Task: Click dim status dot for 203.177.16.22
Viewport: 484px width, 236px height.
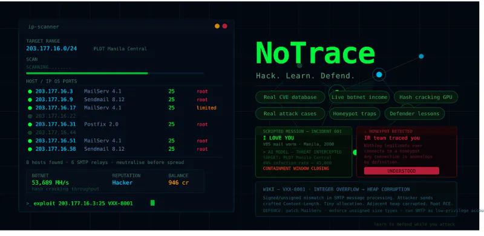Action: click(30, 116)
